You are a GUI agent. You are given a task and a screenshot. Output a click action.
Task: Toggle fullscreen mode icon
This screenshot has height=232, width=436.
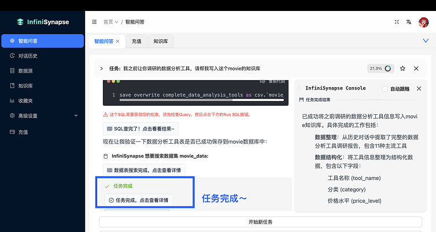point(397,22)
